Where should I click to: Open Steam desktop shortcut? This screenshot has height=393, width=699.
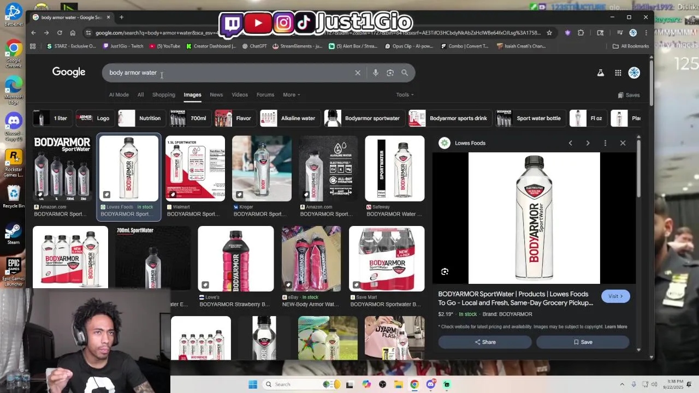coord(14,234)
